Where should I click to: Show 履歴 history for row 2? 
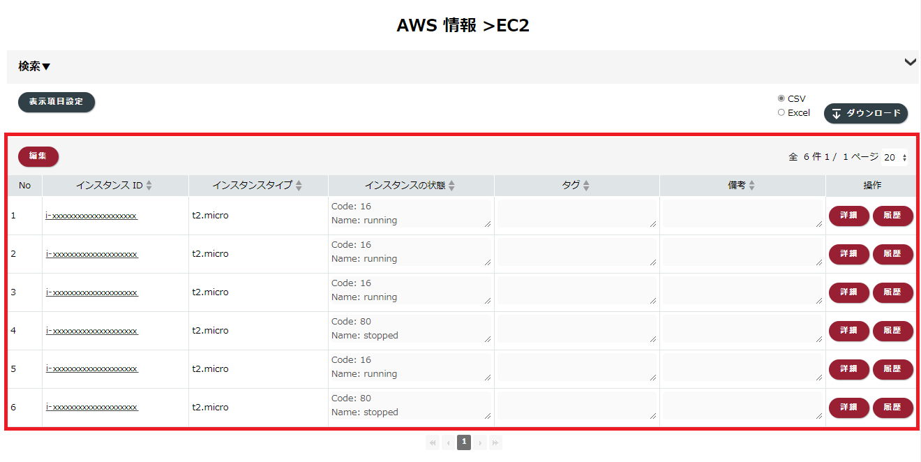[x=892, y=254]
